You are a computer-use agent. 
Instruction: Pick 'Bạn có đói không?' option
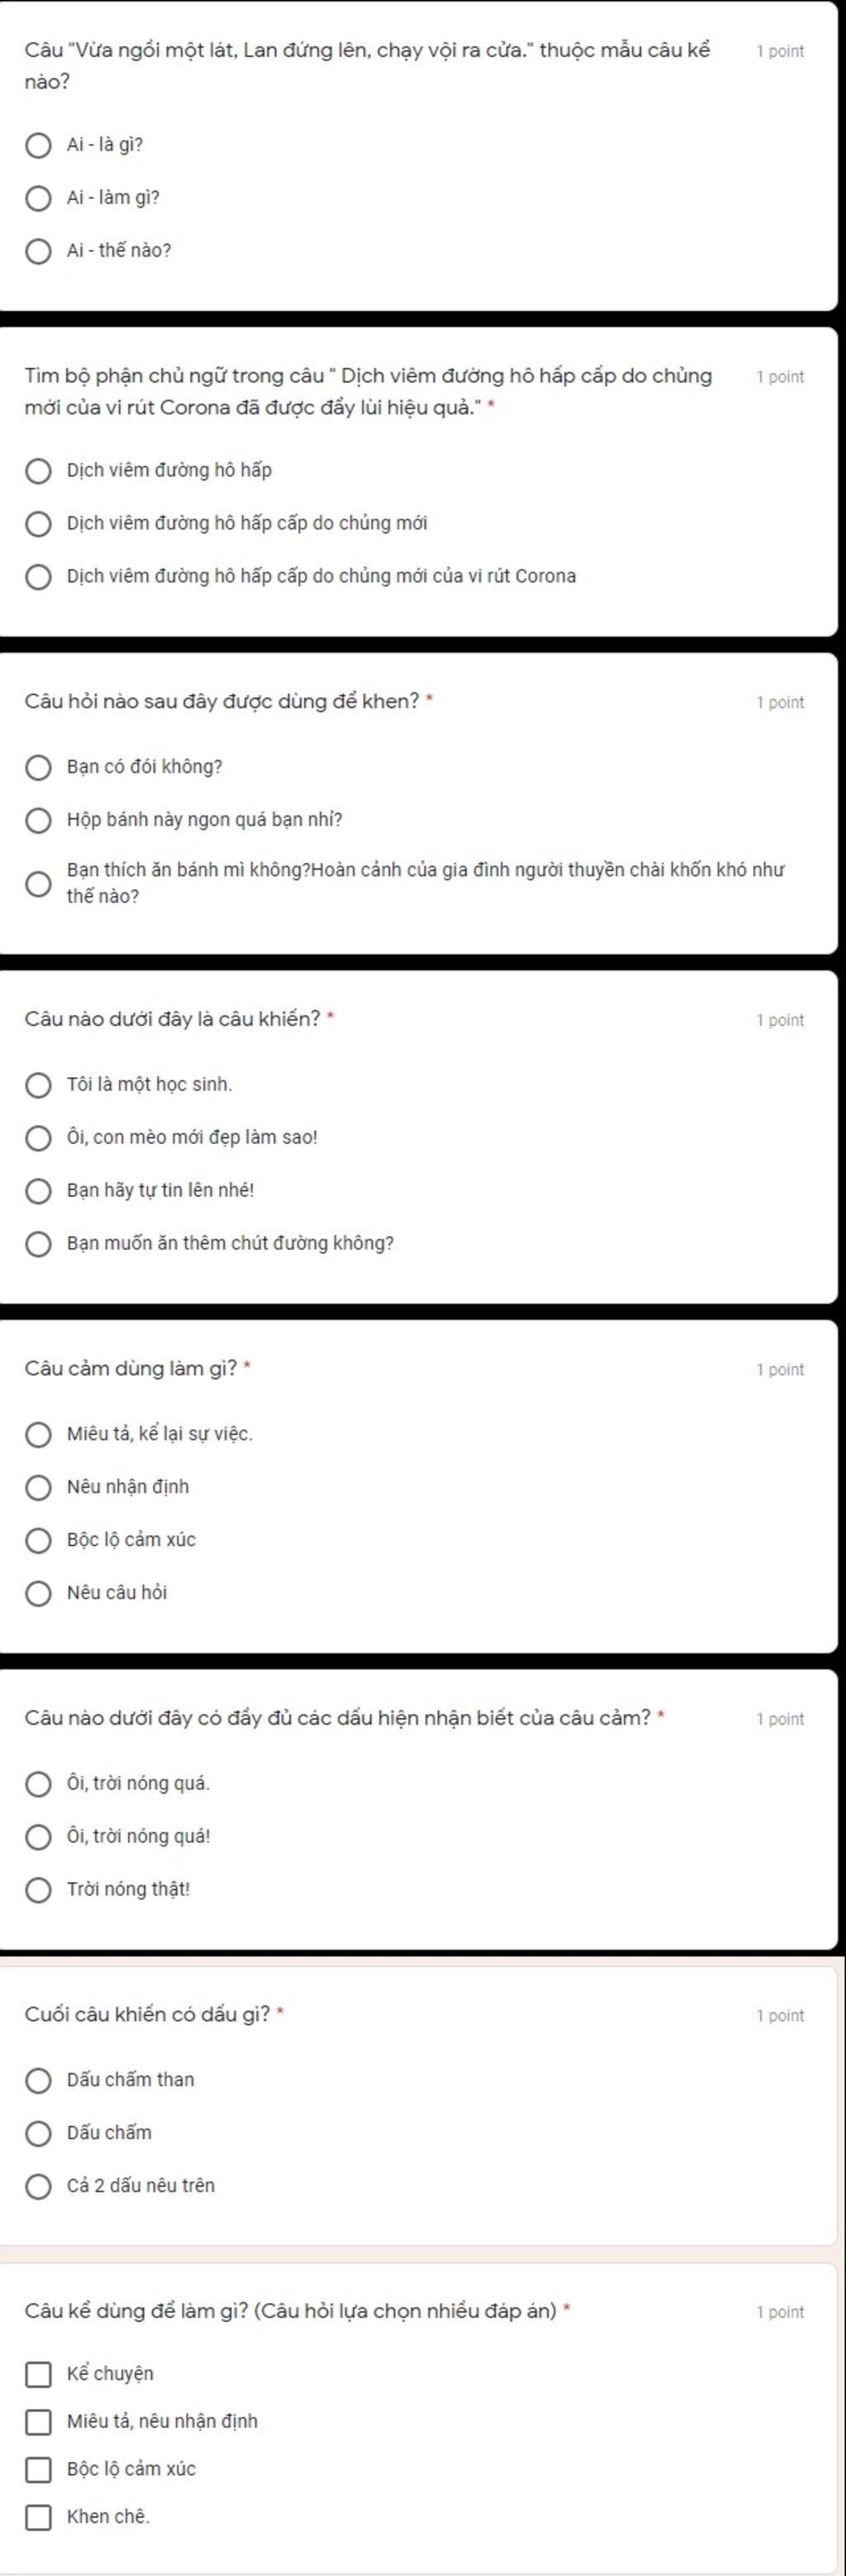38,768
